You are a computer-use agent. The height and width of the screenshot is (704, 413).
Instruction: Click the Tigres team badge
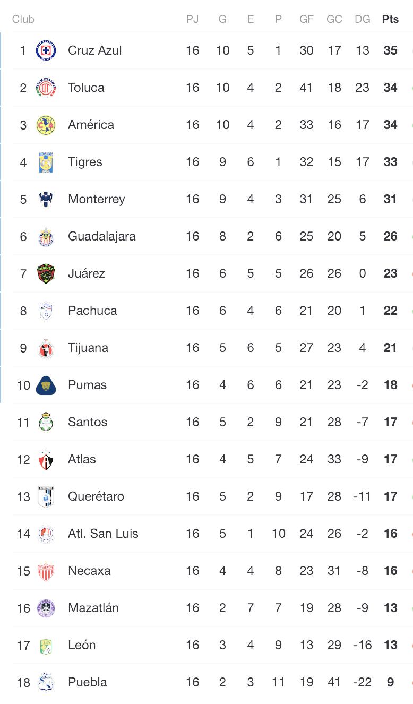46,162
